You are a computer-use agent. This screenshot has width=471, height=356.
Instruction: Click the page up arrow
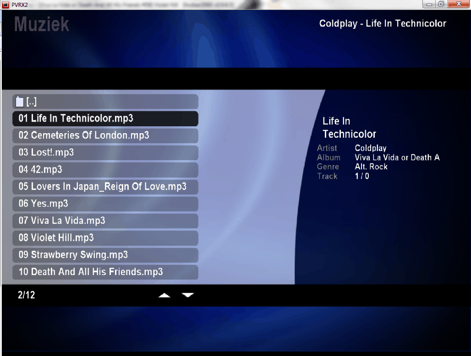(164, 296)
